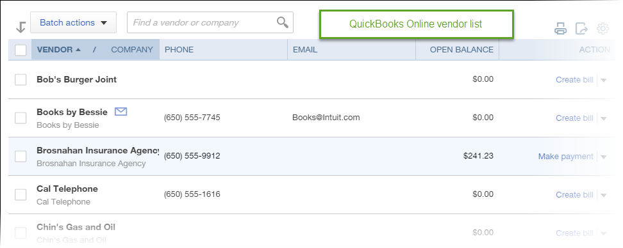
Task: Sort by the OPEN BALANCE column header
Action: [461, 49]
